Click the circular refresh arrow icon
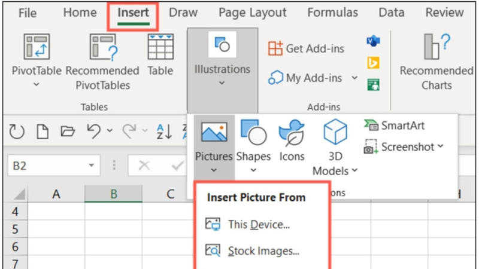The height and width of the screenshot is (269, 479). click(17, 132)
